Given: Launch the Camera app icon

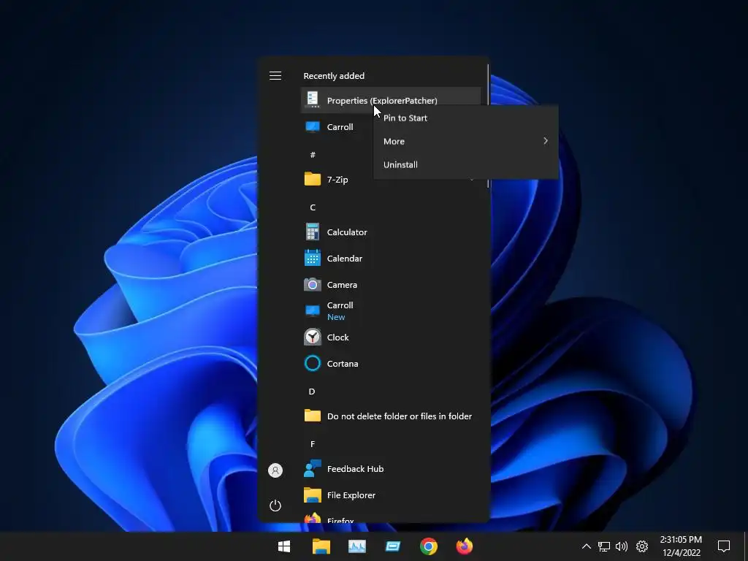Looking at the screenshot, I should coord(313,285).
